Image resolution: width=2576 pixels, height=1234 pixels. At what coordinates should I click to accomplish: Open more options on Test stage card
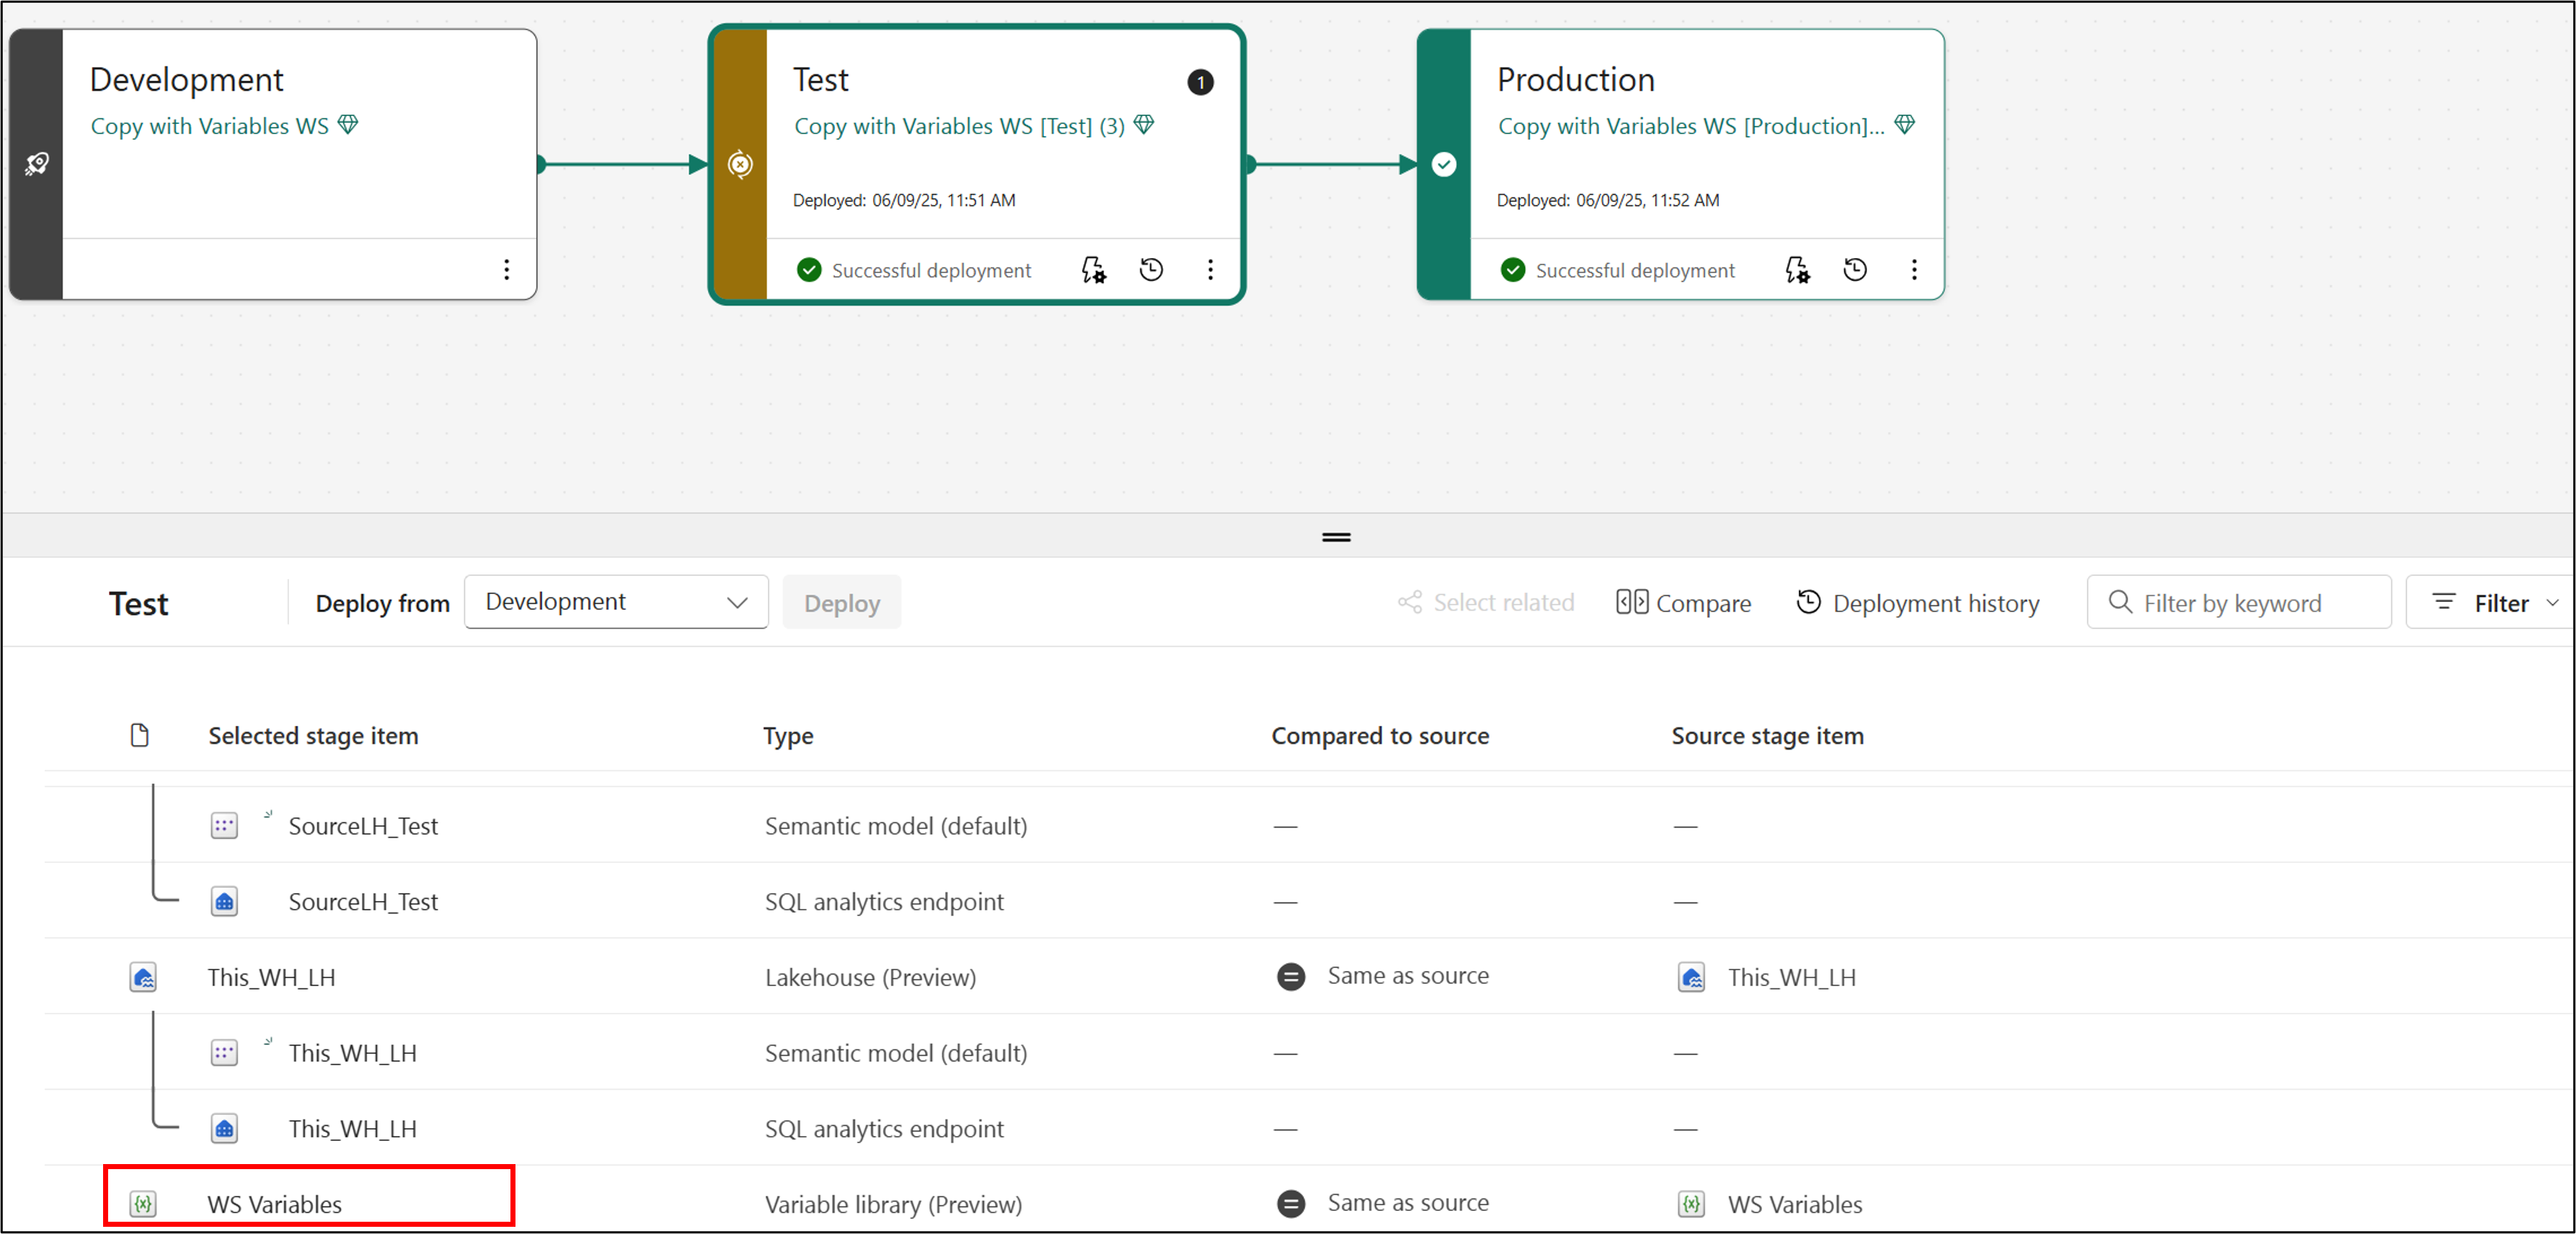point(1210,270)
